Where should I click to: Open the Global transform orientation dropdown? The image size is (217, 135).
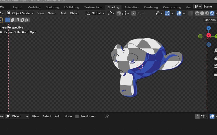[95, 13]
